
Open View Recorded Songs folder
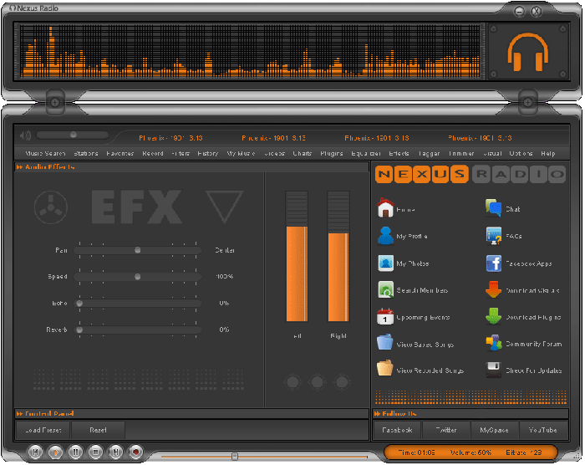pyautogui.click(x=384, y=368)
